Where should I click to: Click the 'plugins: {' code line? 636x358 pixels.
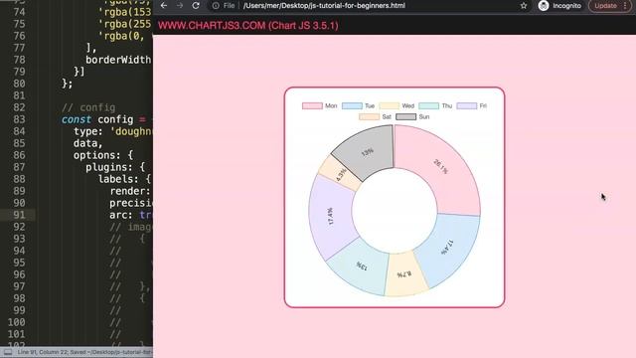(x=115, y=167)
